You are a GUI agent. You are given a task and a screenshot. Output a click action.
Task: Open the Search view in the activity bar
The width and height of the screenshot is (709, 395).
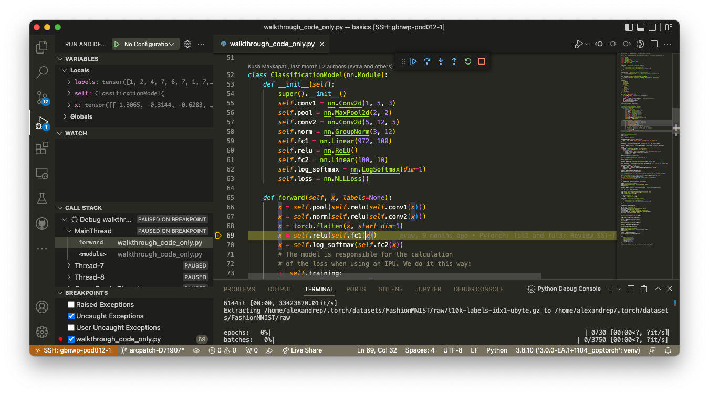pos(41,73)
